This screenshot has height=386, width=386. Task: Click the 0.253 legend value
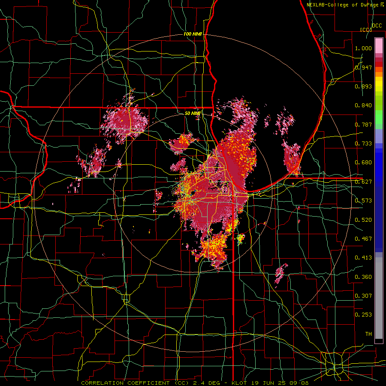pyautogui.click(x=363, y=315)
